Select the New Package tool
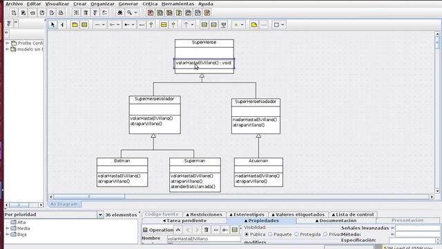Viewport: 442px width, 249px height. tap(75, 25)
